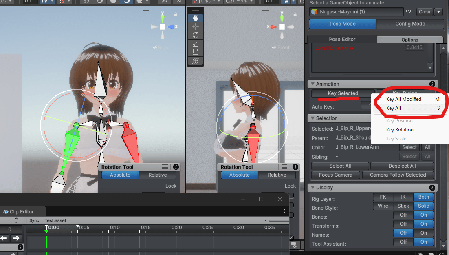The image size is (449, 255).
Task: Select the Scale tool in scene toolbar
Action: pos(196,44)
